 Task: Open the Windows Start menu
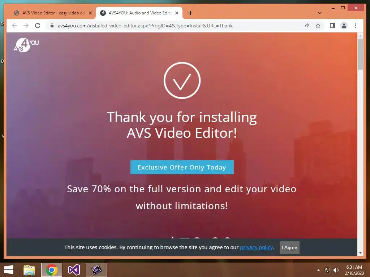[9, 270]
